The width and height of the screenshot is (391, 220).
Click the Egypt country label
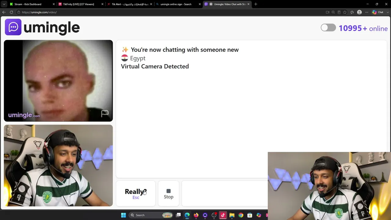[x=138, y=58]
